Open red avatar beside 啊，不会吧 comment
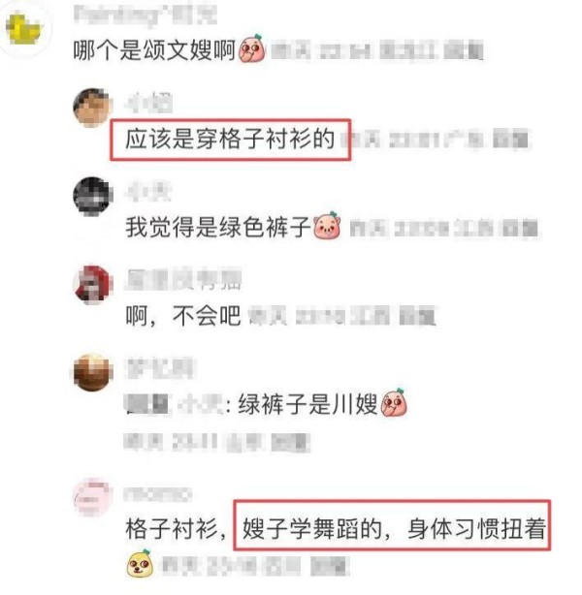The image size is (582, 595). tap(93, 285)
